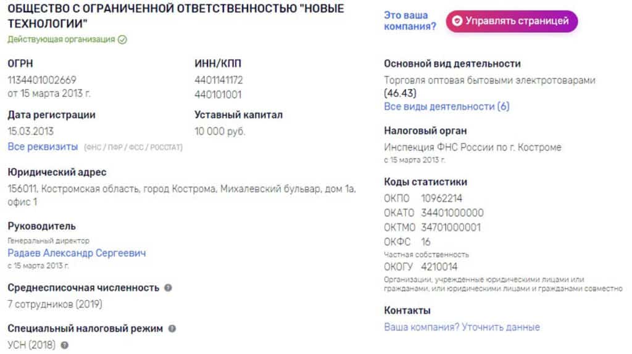The width and height of the screenshot is (632, 354).
Task: Click the legal address text in Кострома
Action: click(182, 188)
